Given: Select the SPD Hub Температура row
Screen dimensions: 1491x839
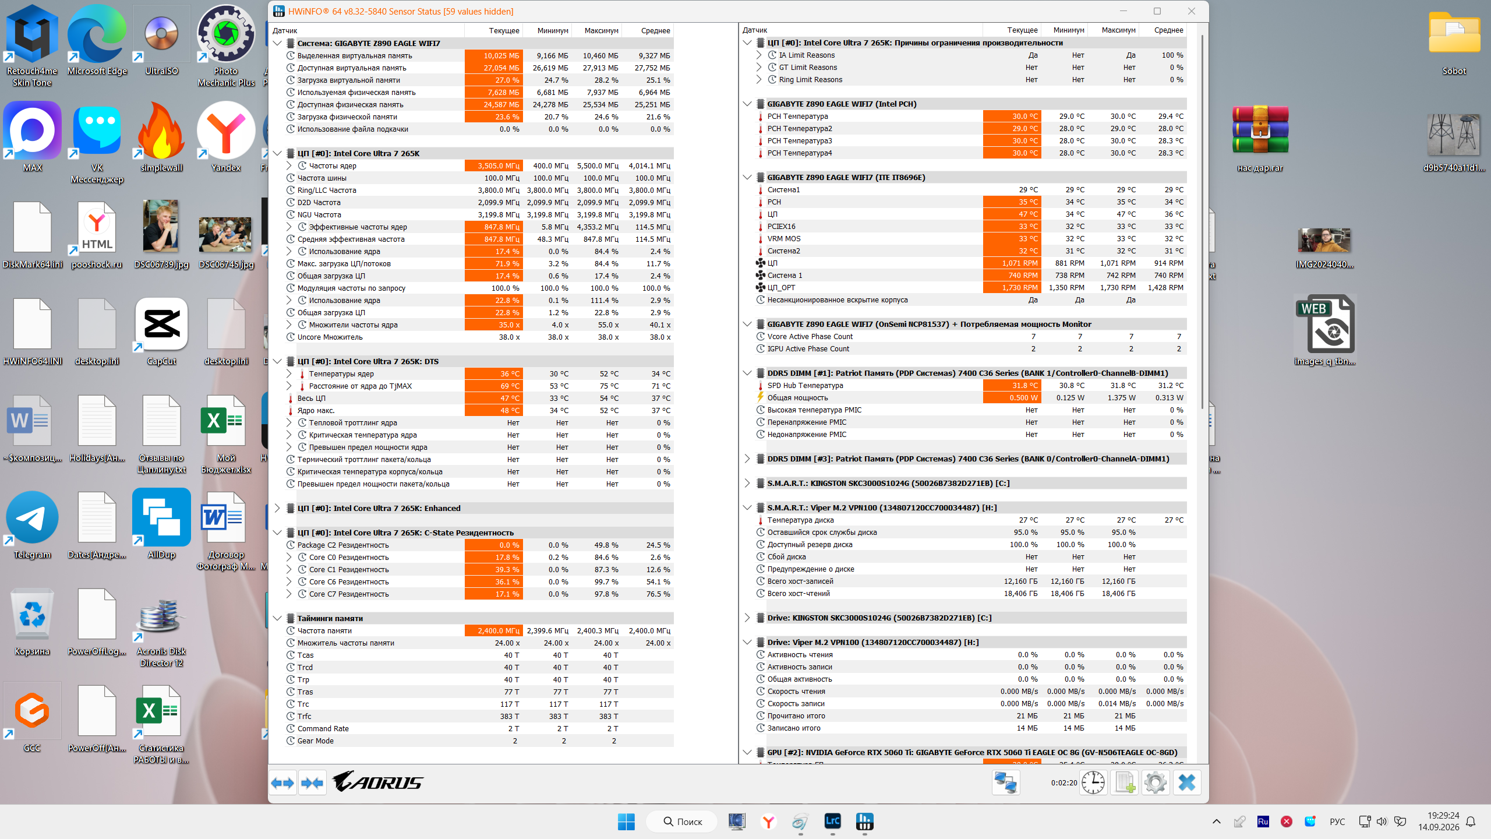Looking at the screenshot, I should click(x=970, y=385).
